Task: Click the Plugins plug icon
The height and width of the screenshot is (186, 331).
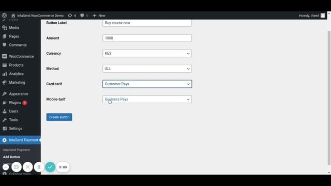Action: point(5,103)
